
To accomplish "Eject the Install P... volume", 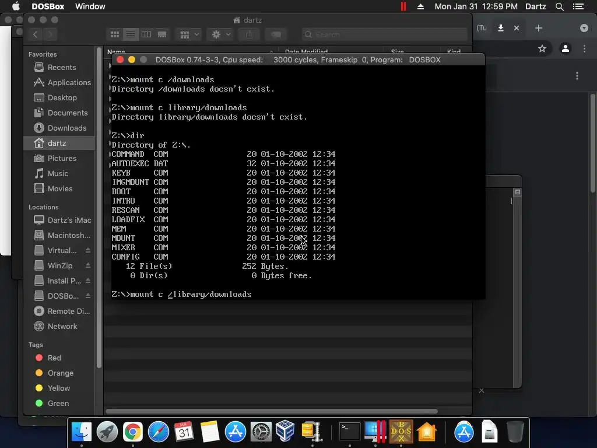I will click(88, 281).
